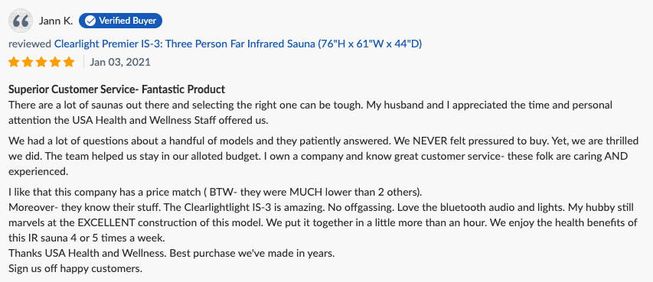Click the vertical divider between stars and date
The image size is (653, 282).
coord(83,62)
